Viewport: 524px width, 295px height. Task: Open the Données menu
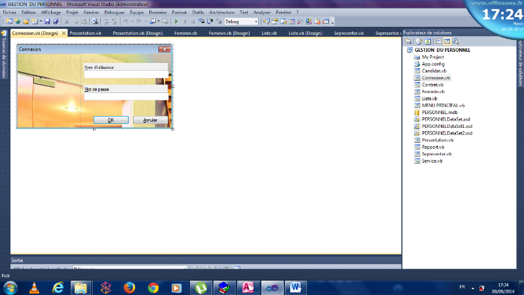click(158, 12)
